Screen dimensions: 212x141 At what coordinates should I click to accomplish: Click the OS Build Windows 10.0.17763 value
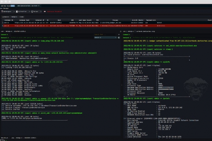pos(167,95)
